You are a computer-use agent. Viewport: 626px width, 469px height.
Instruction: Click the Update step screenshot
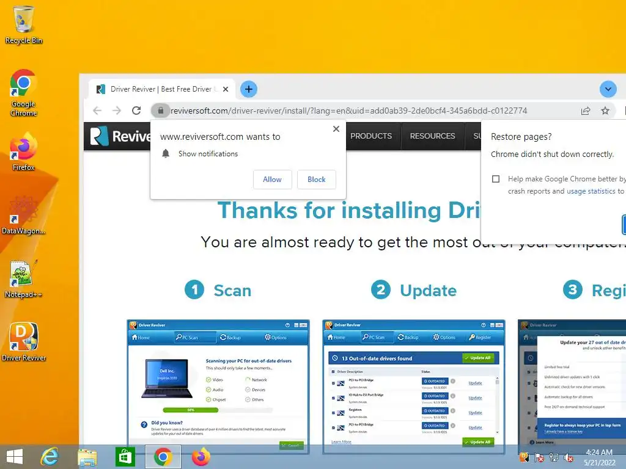pos(414,386)
